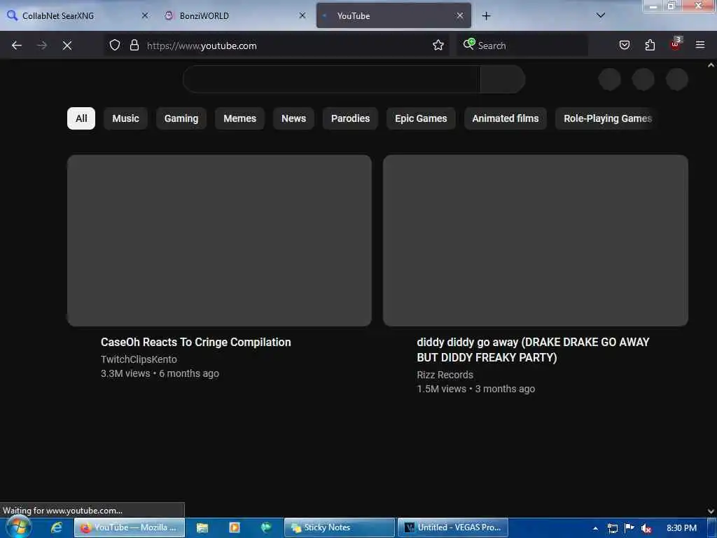Pick the Role-Playing Games chip
Image resolution: width=717 pixels, height=538 pixels.
[x=606, y=118]
